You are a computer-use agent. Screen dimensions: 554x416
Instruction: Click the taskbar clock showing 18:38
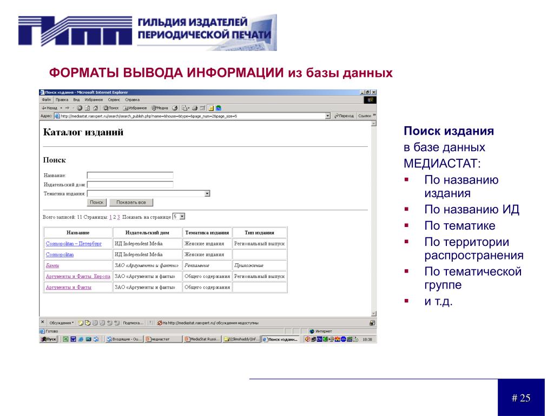coord(367,339)
